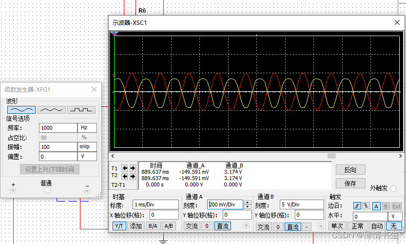The image size is (406, 244).
Task: Click Channel B Y offset field
Action: [309, 215]
